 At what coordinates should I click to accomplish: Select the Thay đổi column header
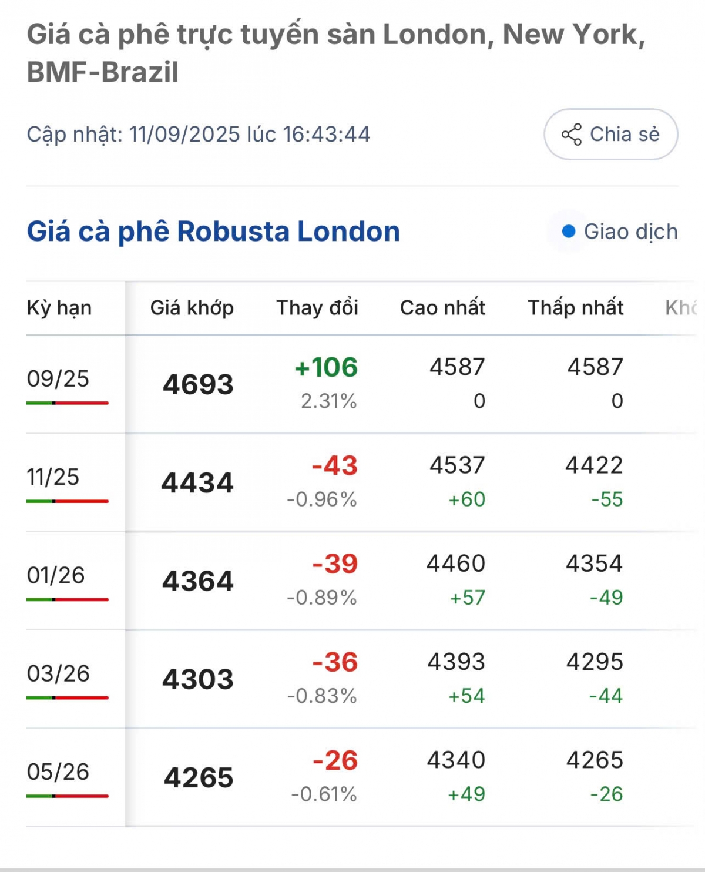click(x=317, y=308)
